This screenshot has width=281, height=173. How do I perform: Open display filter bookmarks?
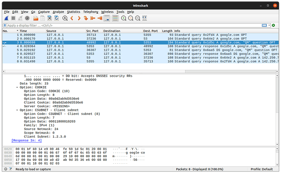5,25
